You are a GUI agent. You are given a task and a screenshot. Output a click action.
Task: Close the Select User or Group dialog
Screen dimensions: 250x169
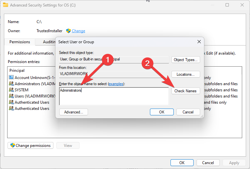pyautogui.click(x=199, y=42)
